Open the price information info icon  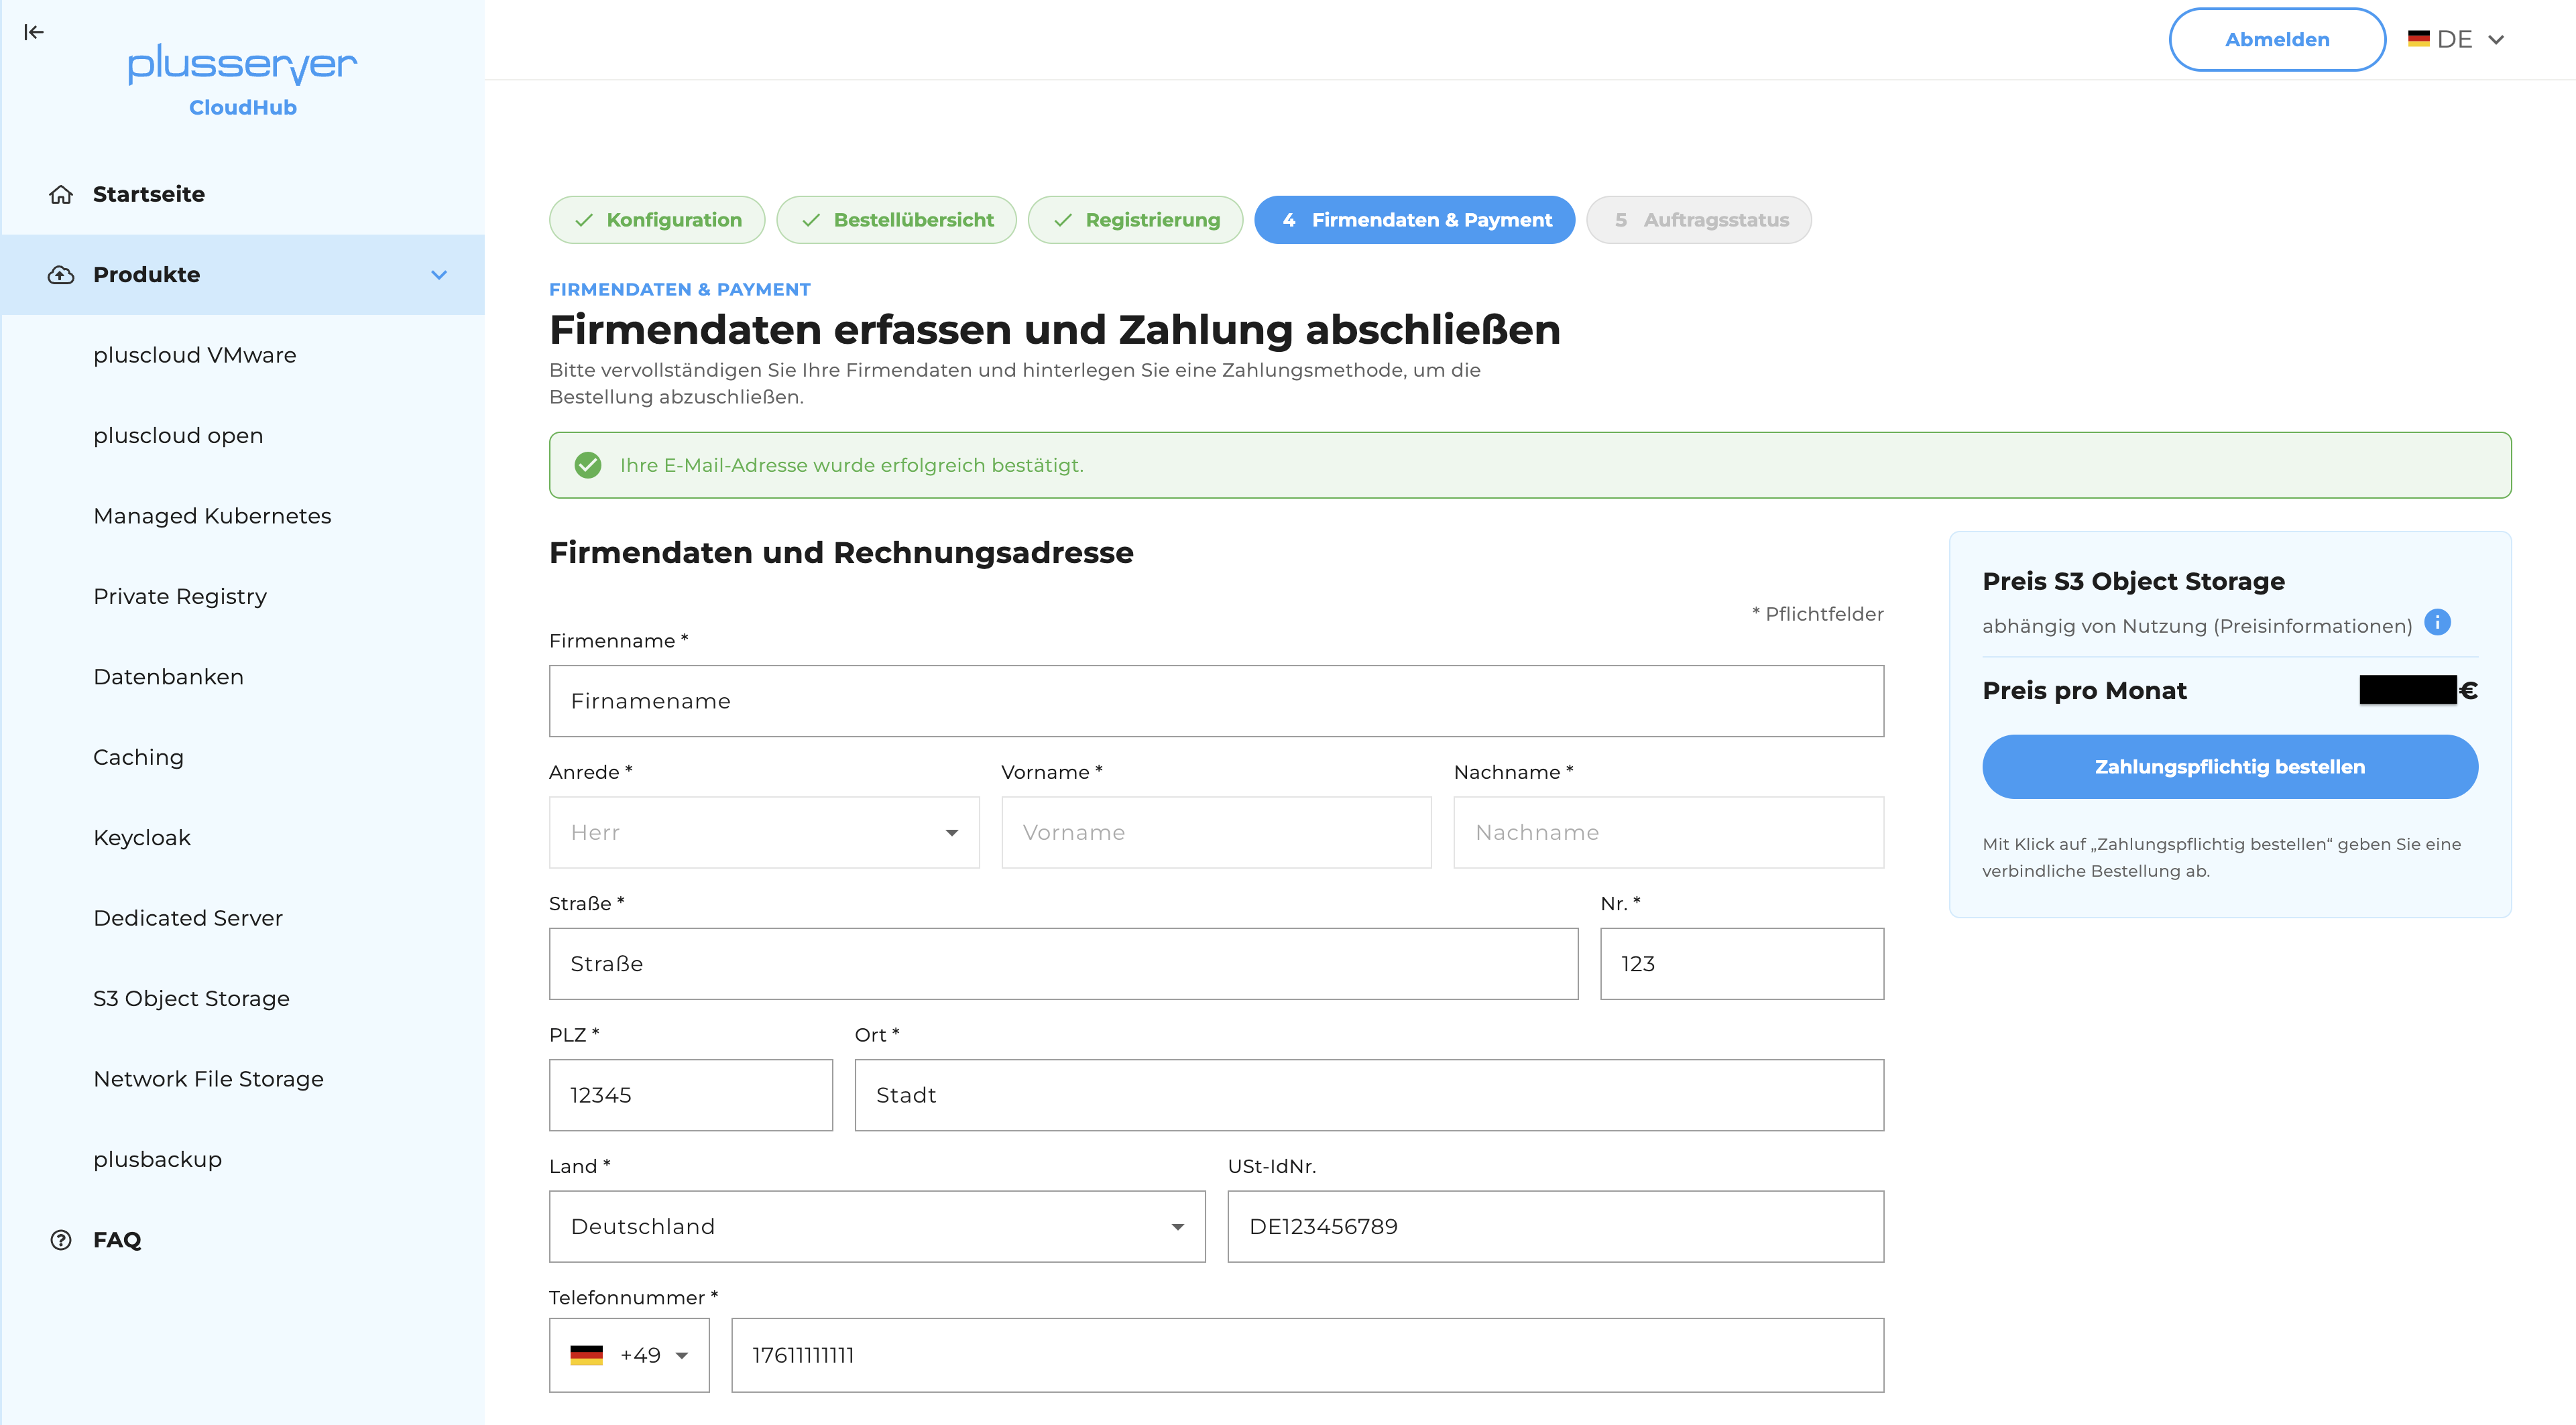pos(2437,623)
